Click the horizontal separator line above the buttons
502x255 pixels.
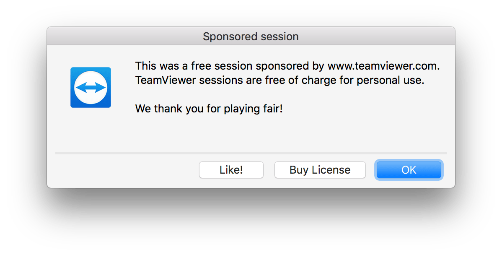251,153
